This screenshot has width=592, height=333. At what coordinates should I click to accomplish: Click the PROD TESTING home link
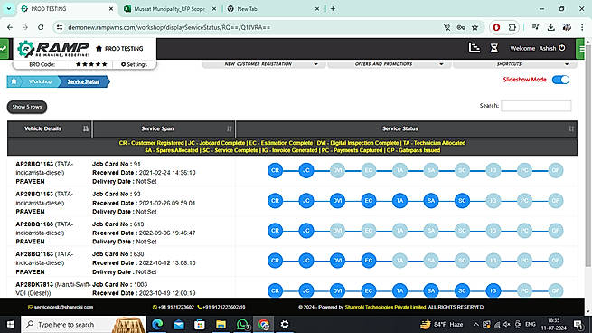119,48
